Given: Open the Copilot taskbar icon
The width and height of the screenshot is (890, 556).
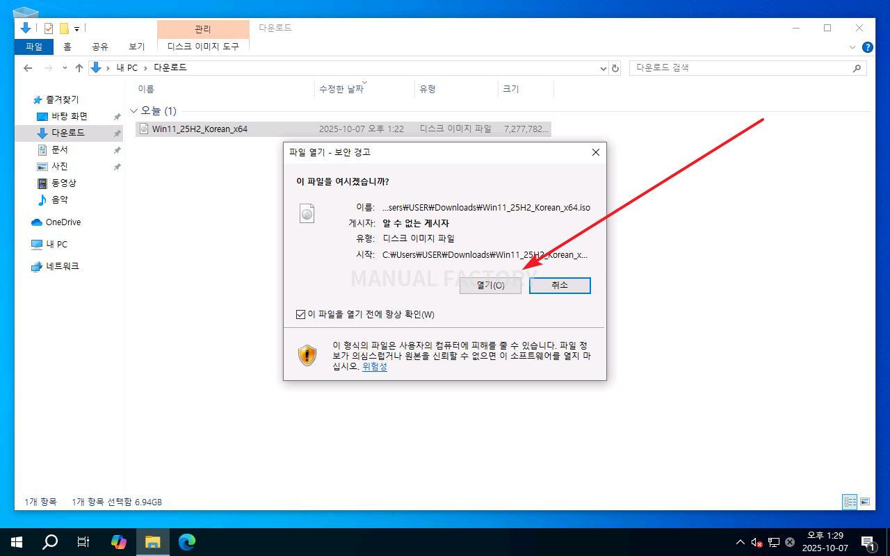Looking at the screenshot, I should coord(119,542).
